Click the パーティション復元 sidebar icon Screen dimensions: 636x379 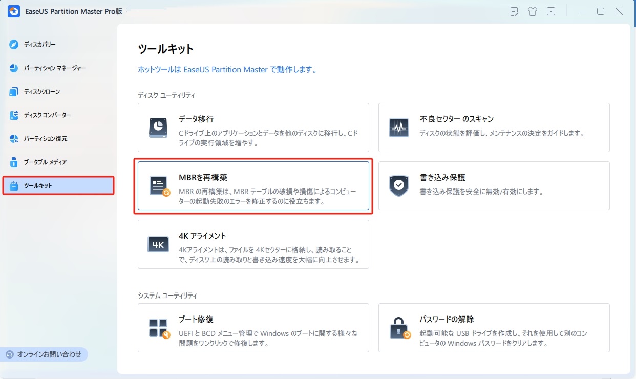tap(14, 139)
